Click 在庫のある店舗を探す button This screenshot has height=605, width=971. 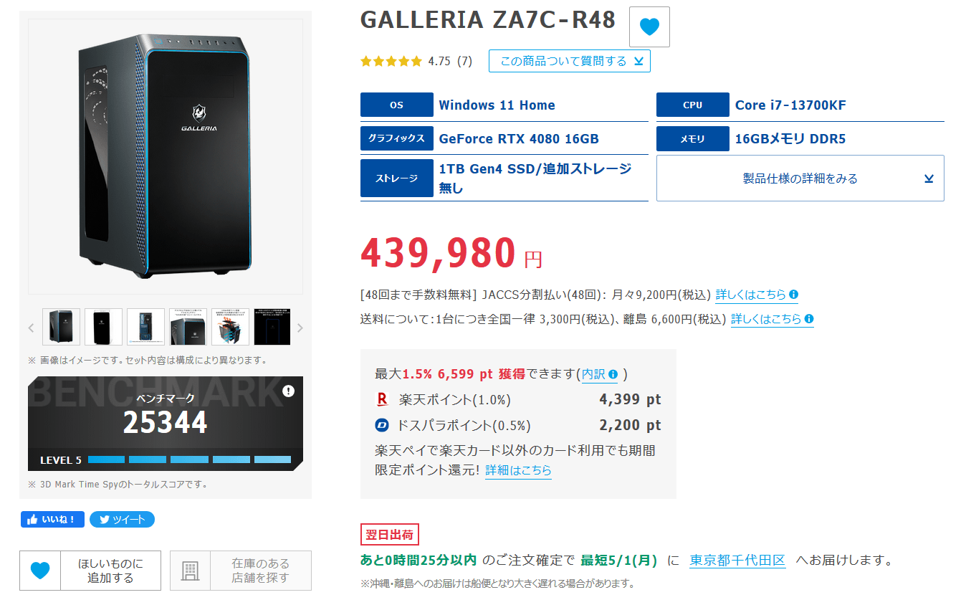[x=241, y=571]
